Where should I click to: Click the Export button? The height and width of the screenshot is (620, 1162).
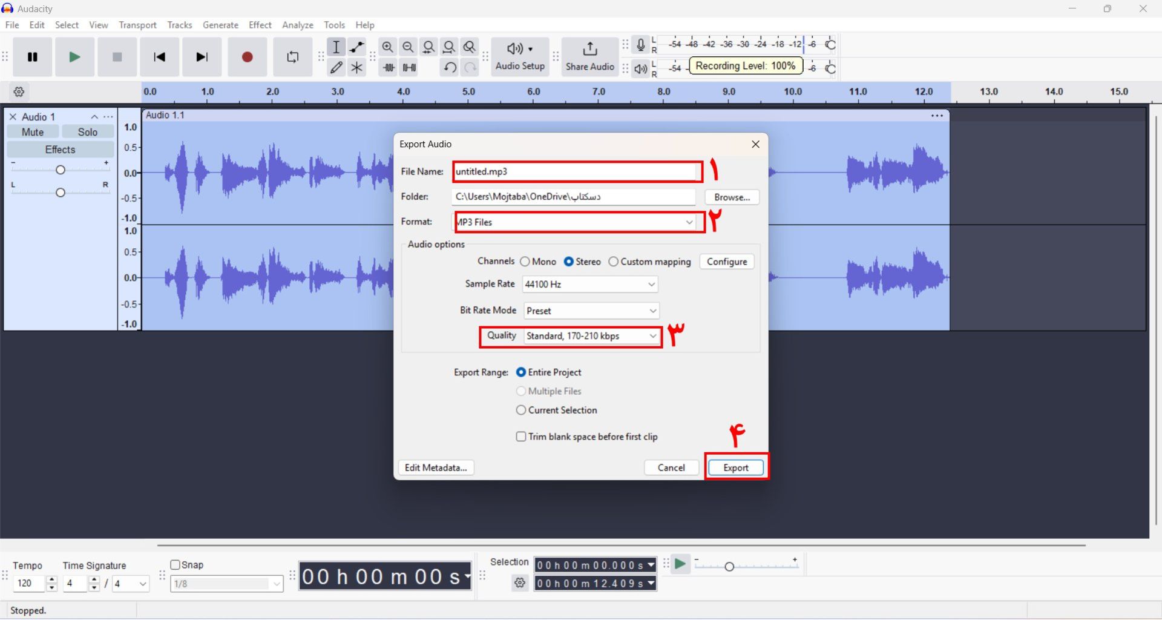[735, 467]
